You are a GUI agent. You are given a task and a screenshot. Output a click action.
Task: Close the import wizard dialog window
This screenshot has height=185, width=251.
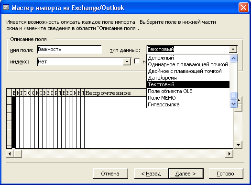[243, 8]
